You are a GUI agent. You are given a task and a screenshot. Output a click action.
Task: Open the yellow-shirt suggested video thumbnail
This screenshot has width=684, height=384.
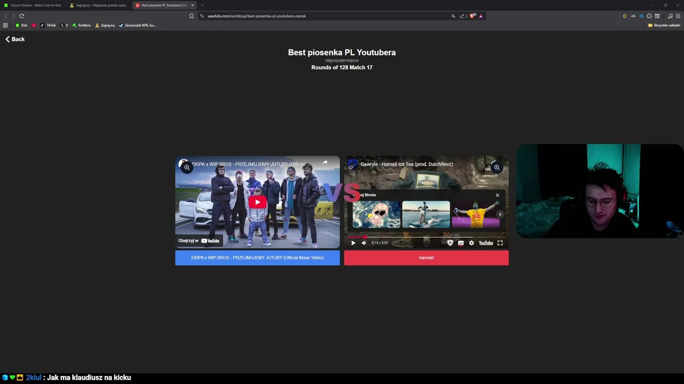click(x=476, y=214)
